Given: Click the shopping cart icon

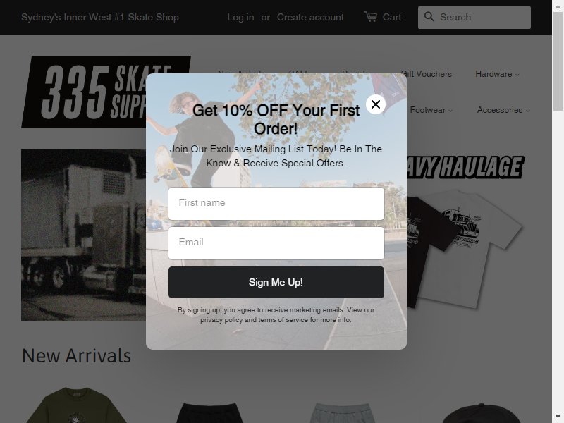Looking at the screenshot, I should 371,16.
